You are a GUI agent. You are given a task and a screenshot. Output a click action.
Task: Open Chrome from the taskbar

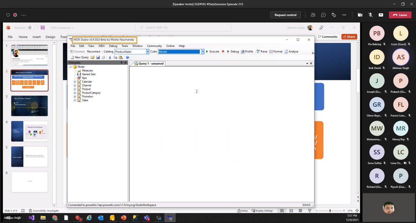[x=54, y=218]
